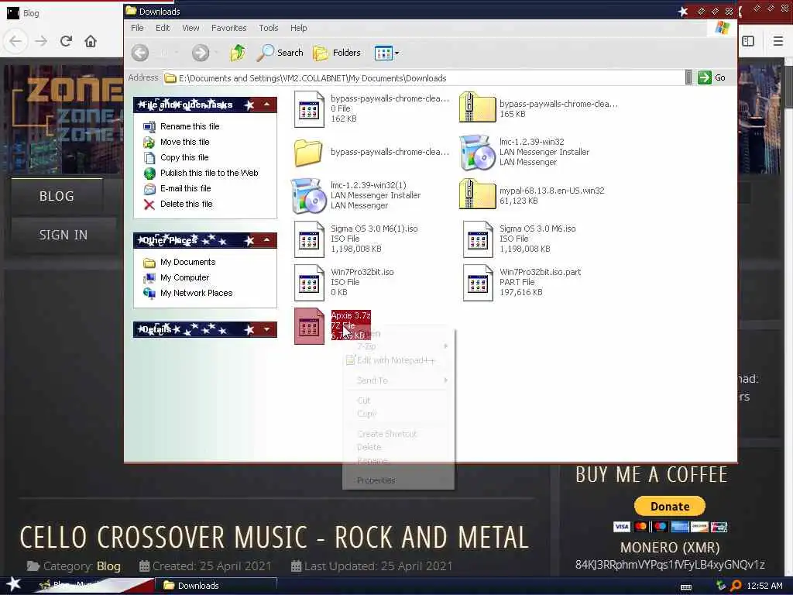The width and height of the screenshot is (793, 595).
Task: Choose Cut in the context menu
Action: [398, 401]
